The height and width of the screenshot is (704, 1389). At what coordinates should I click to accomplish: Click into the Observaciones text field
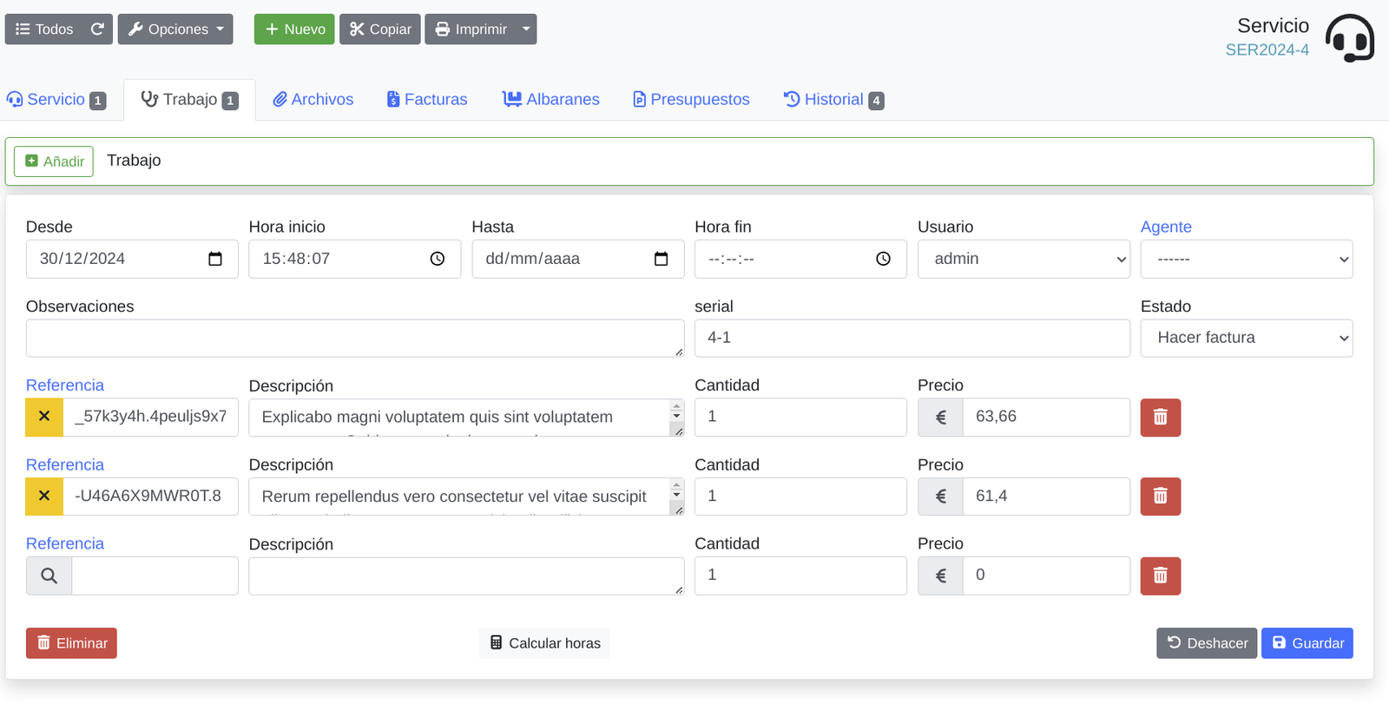coord(355,338)
